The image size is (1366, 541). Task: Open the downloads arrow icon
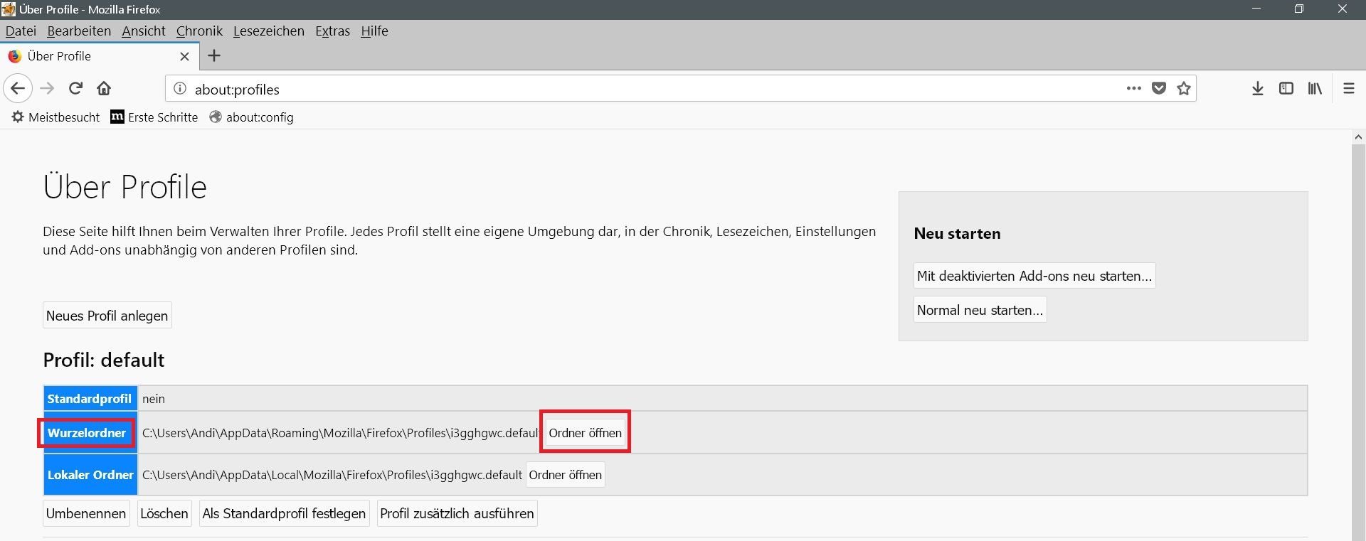tap(1258, 89)
